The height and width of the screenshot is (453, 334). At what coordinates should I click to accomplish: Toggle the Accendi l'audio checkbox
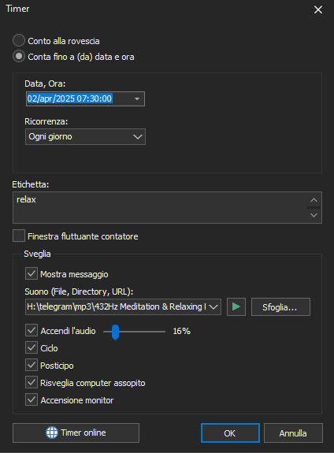coord(32,330)
